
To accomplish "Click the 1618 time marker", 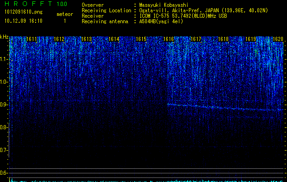I will (x=223, y=39).
